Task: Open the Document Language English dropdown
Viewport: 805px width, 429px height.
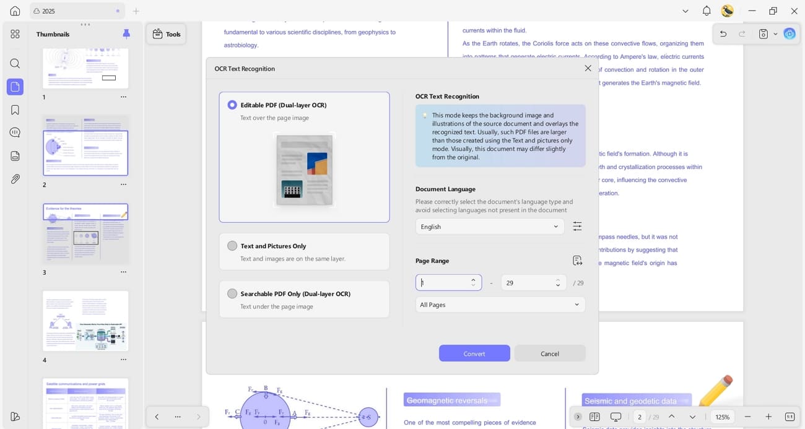Action: point(490,227)
